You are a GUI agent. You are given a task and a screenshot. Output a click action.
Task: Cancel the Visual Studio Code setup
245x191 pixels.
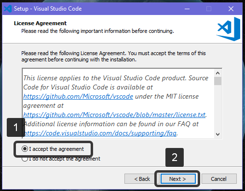coord(219,179)
